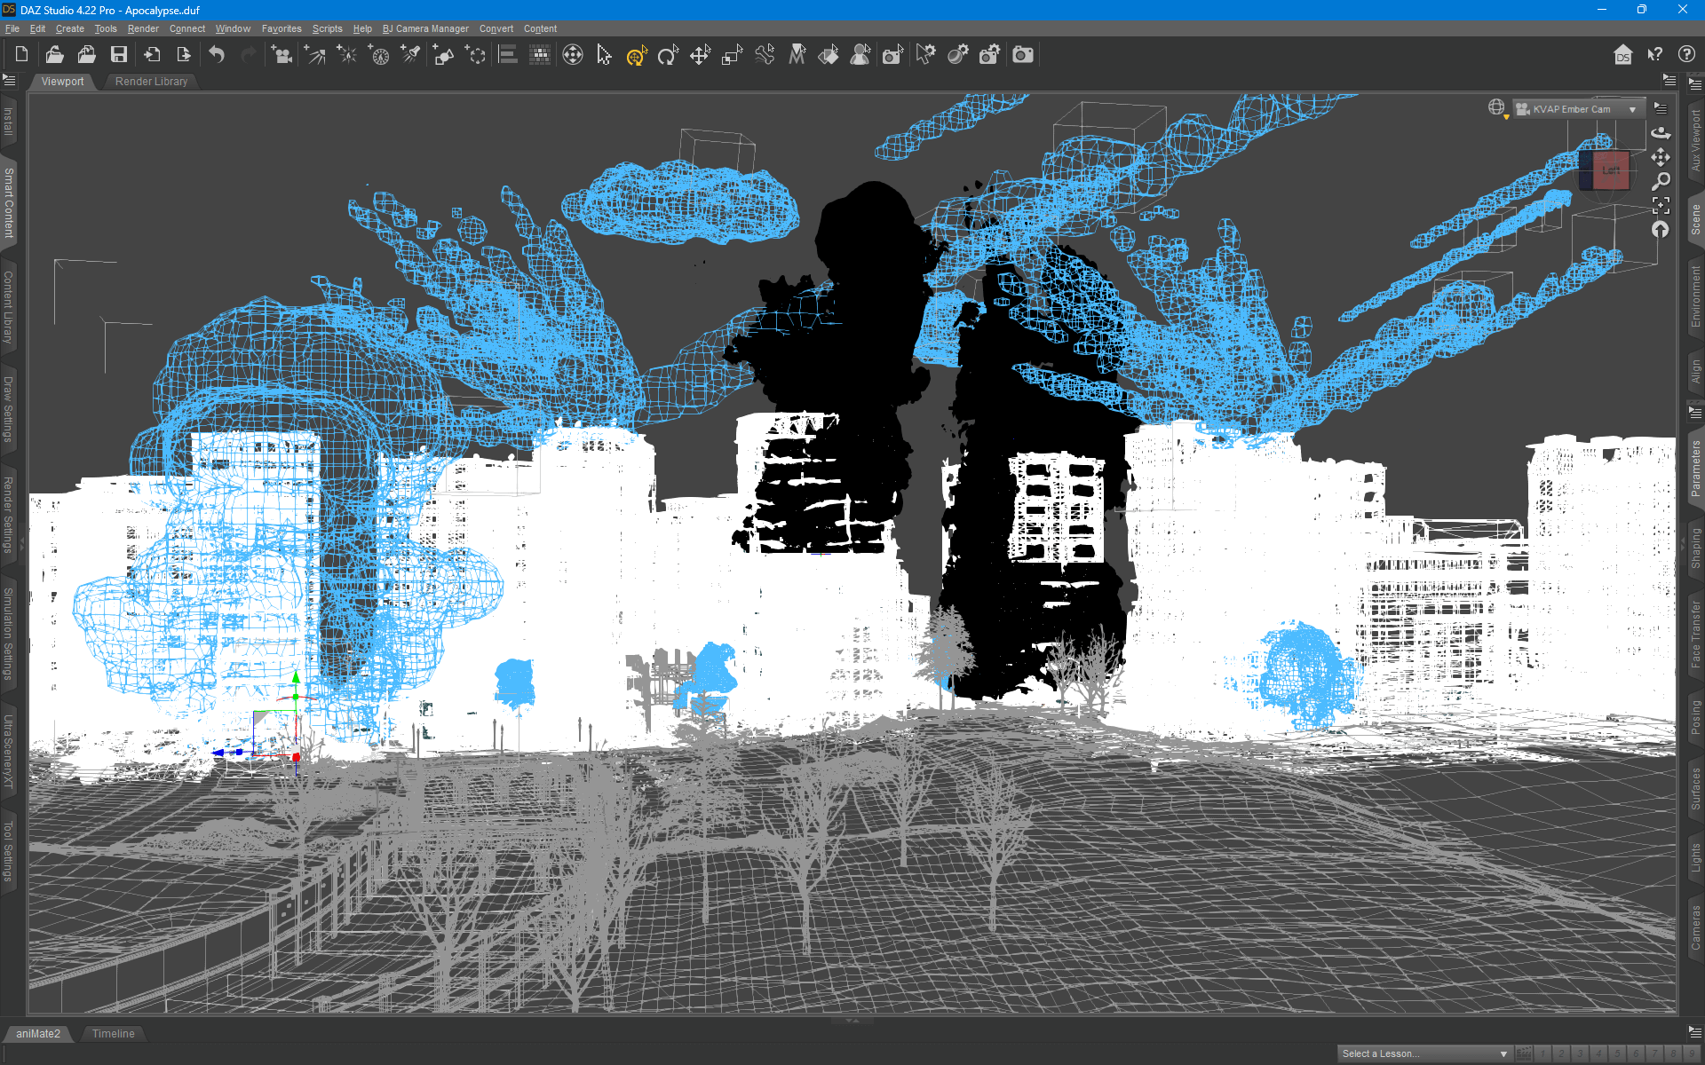1705x1065 pixels.
Task: Open the UltraSceneryXT side tab
Action: pos(9,752)
